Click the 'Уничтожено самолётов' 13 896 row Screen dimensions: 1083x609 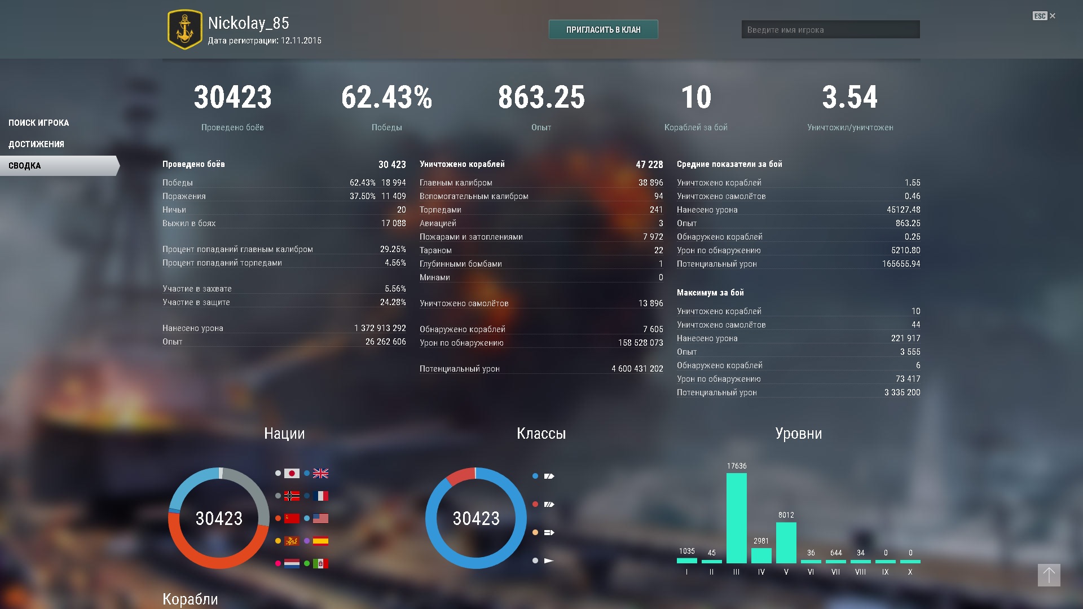tap(541, 303)
